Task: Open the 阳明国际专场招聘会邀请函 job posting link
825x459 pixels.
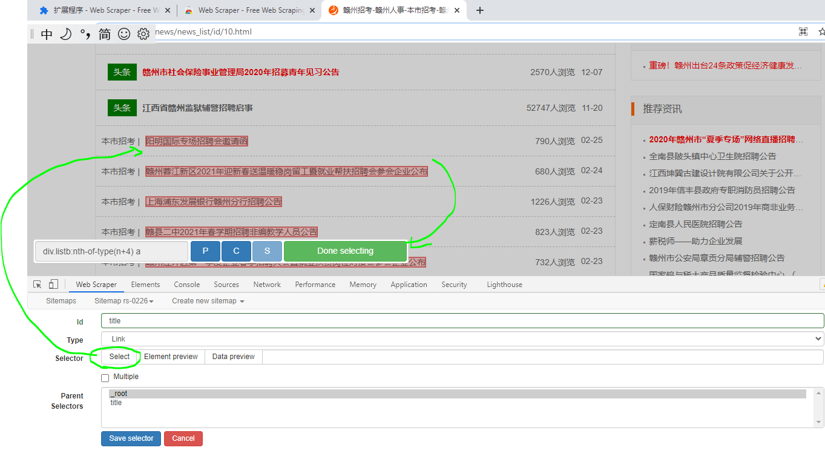Action: [x=196, y=140]
